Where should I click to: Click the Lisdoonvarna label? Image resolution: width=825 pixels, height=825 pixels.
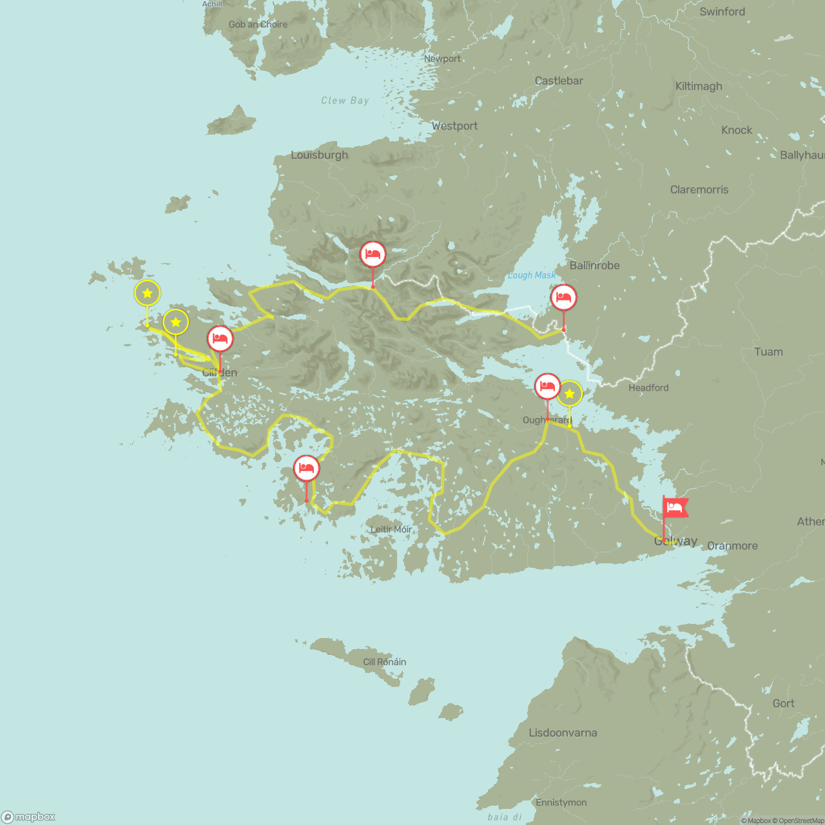(x=563, y=733)
